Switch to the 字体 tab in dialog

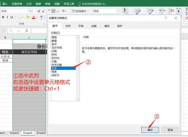coord(81,26)
